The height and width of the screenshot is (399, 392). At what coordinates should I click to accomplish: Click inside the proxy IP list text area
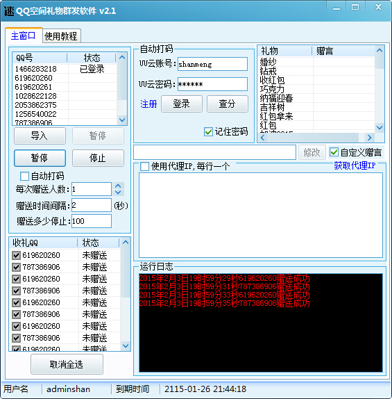pyautogui.click(x=261, y=215)
